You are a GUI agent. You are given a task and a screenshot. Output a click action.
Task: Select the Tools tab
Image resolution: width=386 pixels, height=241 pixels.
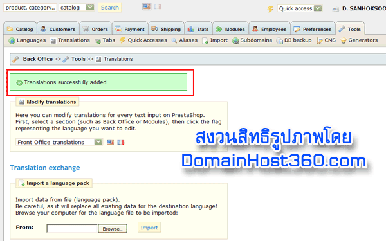click(350, 29)
